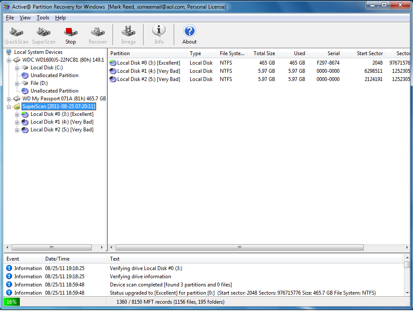Screen dimensions: 413x311
Task: Collapse the SuperScan results node
Action: coord(9,107)
